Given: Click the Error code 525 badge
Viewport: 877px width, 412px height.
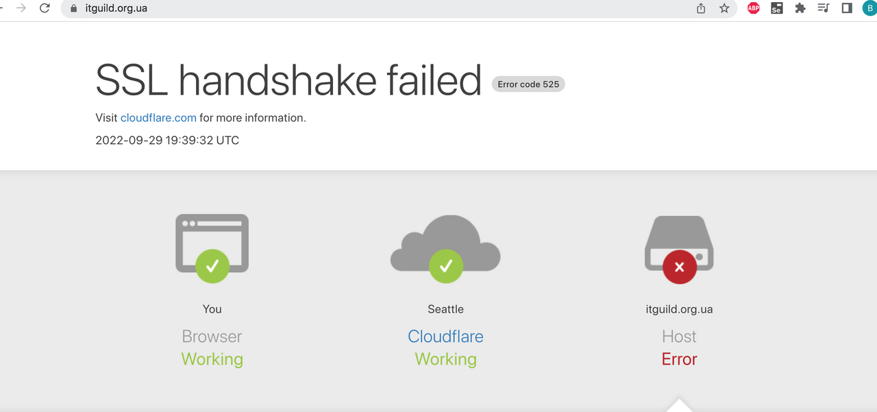Looking at the screenshot, I should [528, 84].
